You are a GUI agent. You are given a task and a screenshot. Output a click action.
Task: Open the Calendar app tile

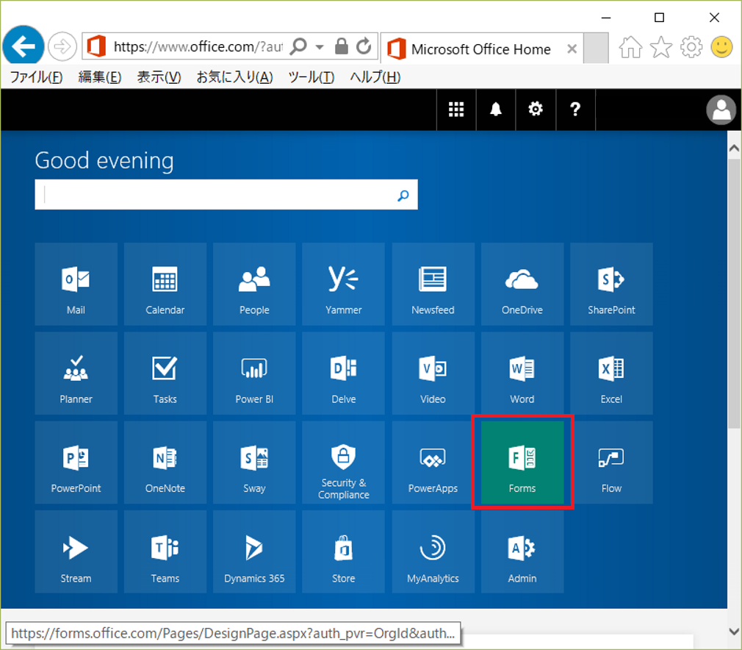click(165, 284)
